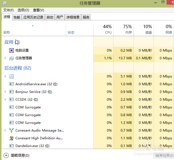Screen dimensions: 174x160
Task: Sort by the 0% 网络 column header
Action: point(164,30)
